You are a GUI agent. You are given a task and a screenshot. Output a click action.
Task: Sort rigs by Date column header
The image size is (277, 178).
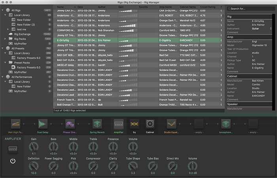pyautogui.click(x=87, y=7)
